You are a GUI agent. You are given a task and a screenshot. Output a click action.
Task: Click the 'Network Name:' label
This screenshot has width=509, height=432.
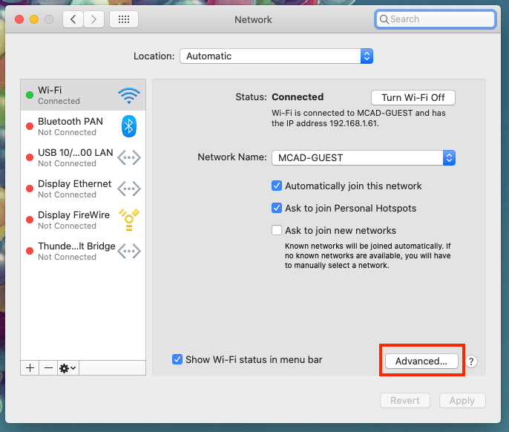232,157
